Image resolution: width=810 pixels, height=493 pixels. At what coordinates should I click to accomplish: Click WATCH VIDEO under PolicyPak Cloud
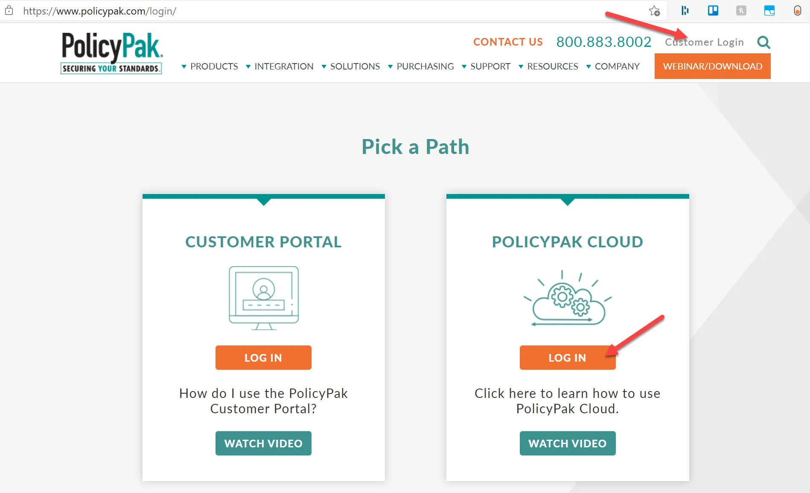[568, 443]
